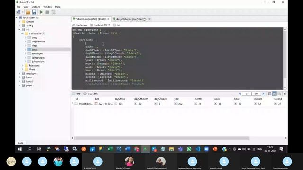Expand the System folder

pyautogui.click(x=19, y=22)
